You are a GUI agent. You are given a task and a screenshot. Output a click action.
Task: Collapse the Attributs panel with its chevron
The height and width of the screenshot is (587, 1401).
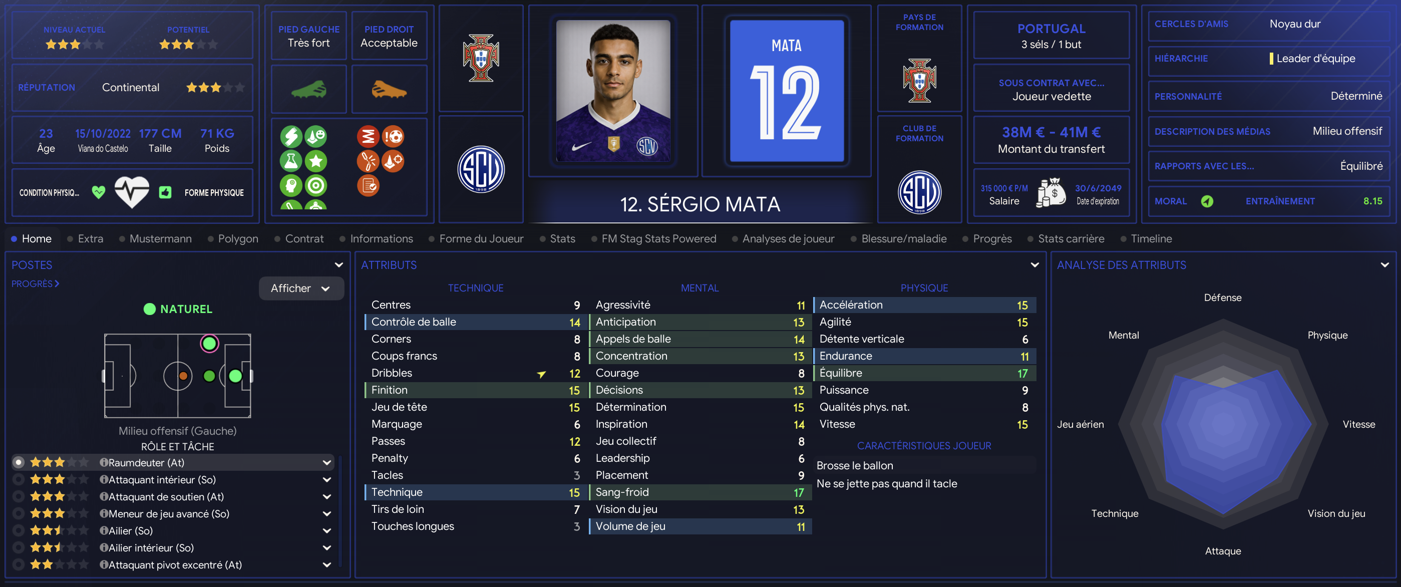(1034, 265)
